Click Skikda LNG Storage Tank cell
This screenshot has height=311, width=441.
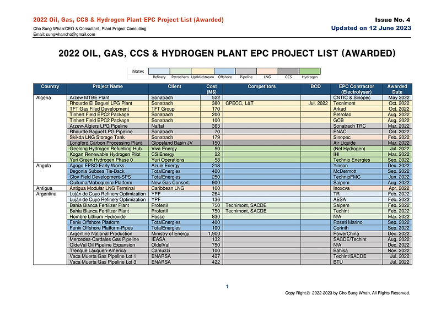coord(107,137)
